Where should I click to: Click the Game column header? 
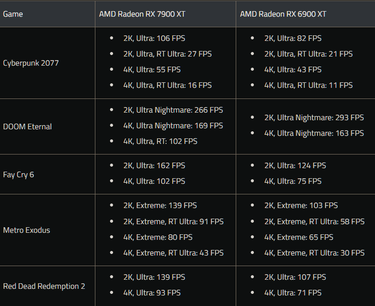[x=13, y=14]
